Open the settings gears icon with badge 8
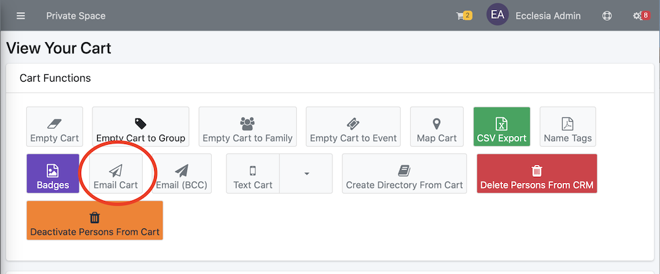 [641, 16]
